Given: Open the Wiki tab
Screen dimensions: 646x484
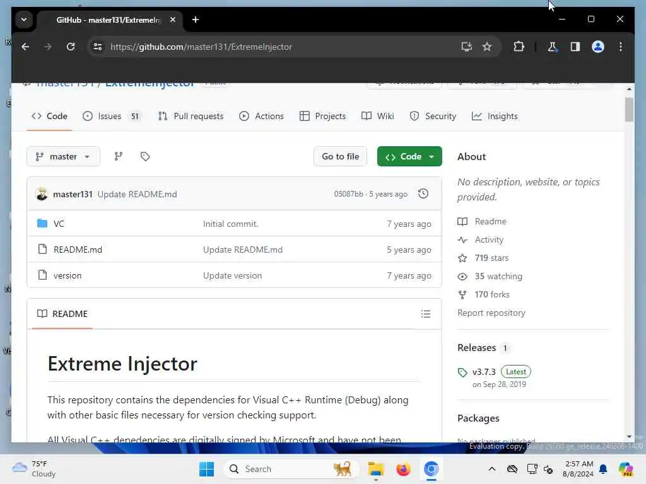Looking at the screenshot, I should coord(378,116).
